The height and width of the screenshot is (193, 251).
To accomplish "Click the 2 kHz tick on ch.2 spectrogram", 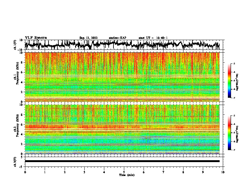I will pyautogui.click(x=22, y=144).
